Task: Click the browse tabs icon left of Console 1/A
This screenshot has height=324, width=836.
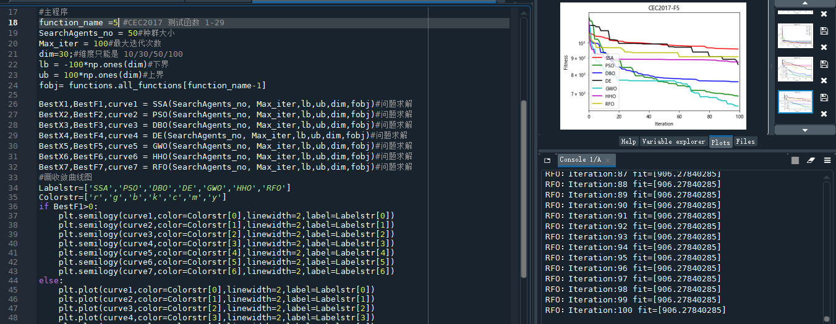Action: pyautogui.click(x=547, y=160)
